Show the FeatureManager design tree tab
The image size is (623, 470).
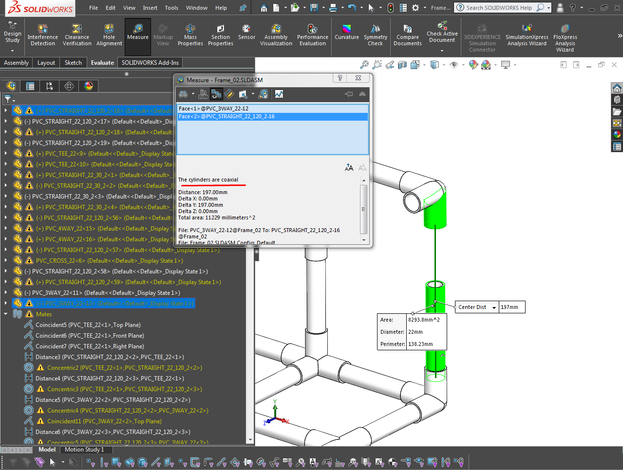(11, 86)
